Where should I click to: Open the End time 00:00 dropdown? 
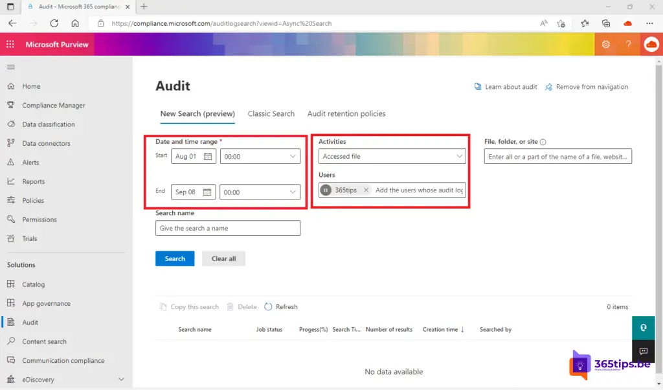(260, 192)
